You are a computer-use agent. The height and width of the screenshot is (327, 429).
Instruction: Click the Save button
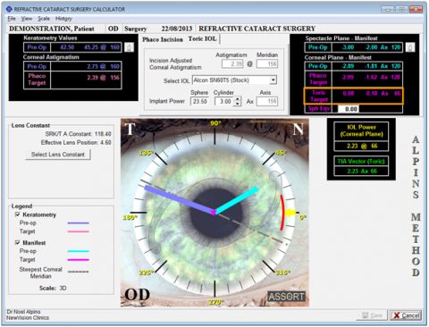pyautogui.click(x=372, y=315)
